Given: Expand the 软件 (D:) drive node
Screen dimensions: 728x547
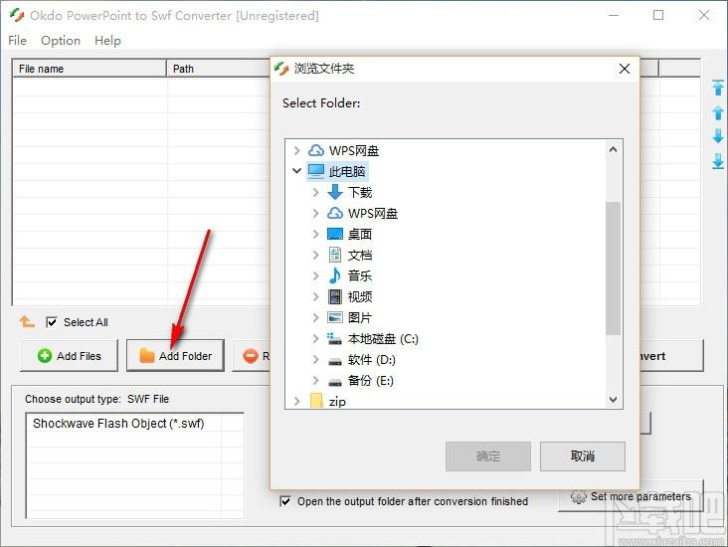Looking at the screenshot, I should (315, 359).
